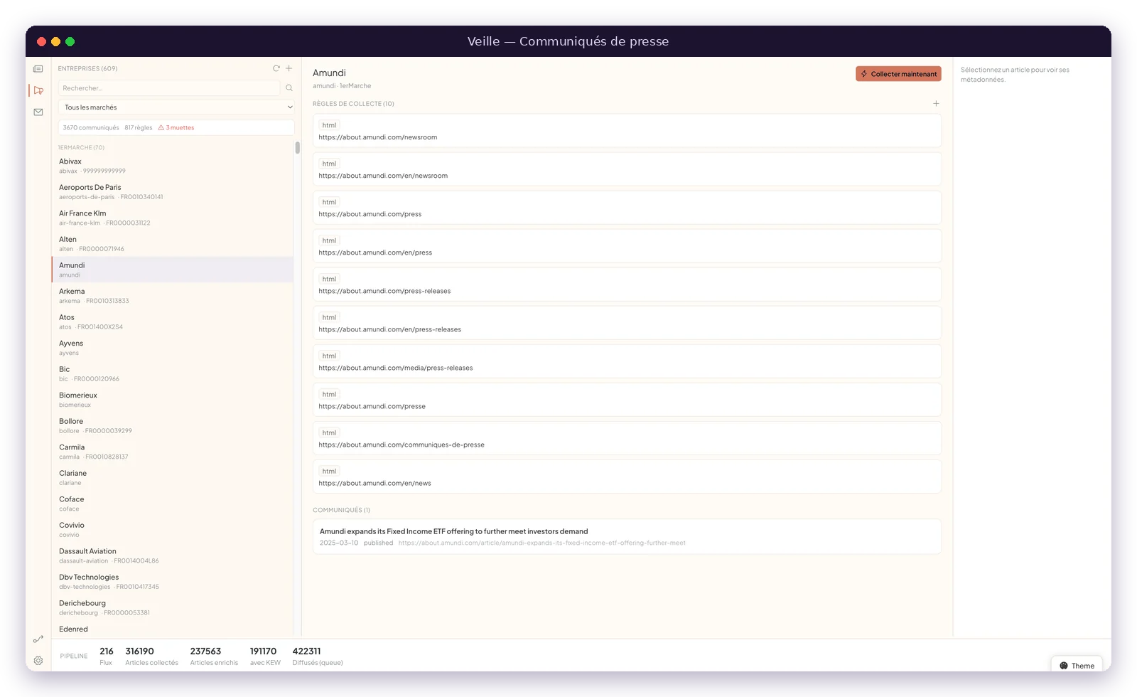This screenshot has height=697, width=1137.
Task: Click the ENTREPRISES (609) header
Action: tap(87, 69)
